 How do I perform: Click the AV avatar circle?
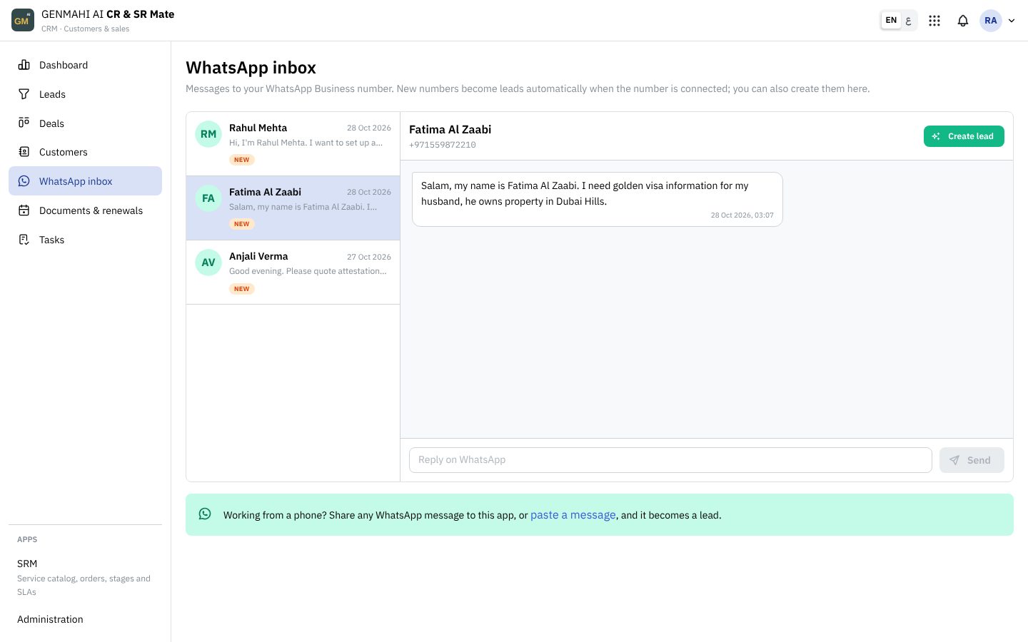208,263
